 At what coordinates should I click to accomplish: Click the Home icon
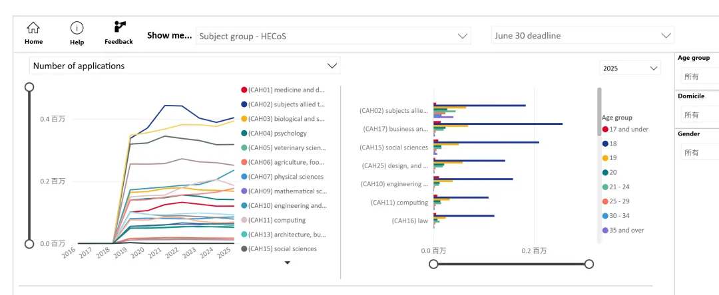click(x=33, y=28)
